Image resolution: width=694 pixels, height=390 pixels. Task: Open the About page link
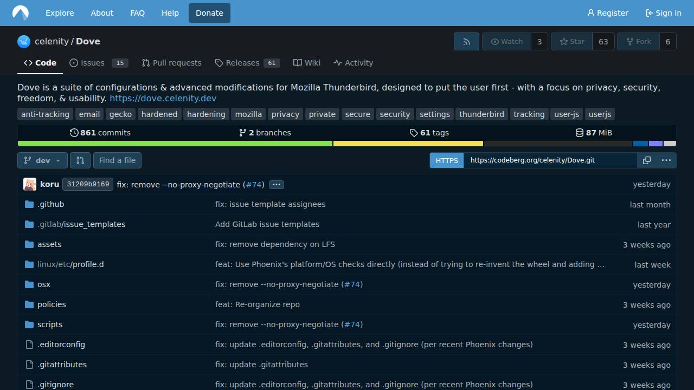click(x=102, y=13)
